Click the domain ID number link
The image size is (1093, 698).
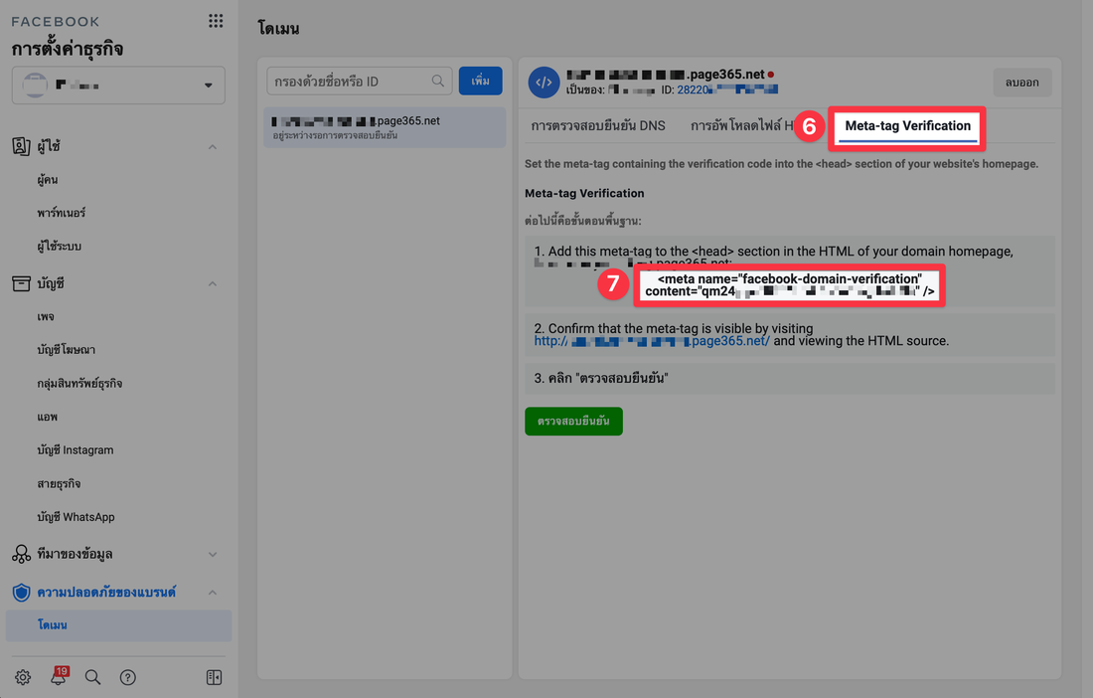pos(727,89)
